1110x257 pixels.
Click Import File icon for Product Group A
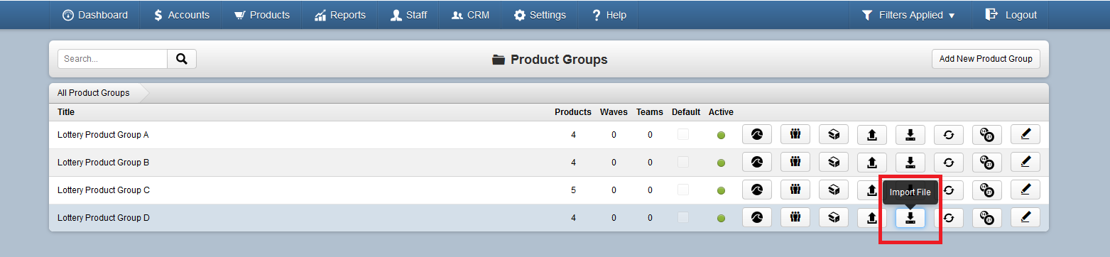(x=910, y=134)
